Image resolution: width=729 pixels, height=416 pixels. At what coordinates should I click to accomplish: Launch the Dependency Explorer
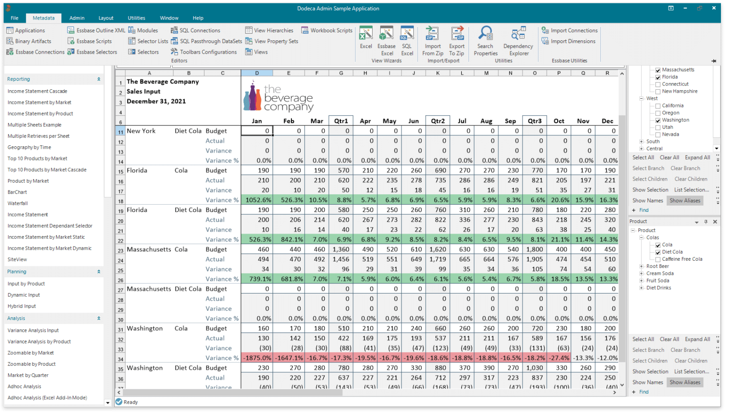(518, 40)
